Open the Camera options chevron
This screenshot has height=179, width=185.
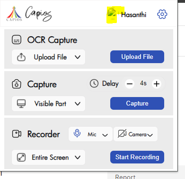tap(150, 135)
